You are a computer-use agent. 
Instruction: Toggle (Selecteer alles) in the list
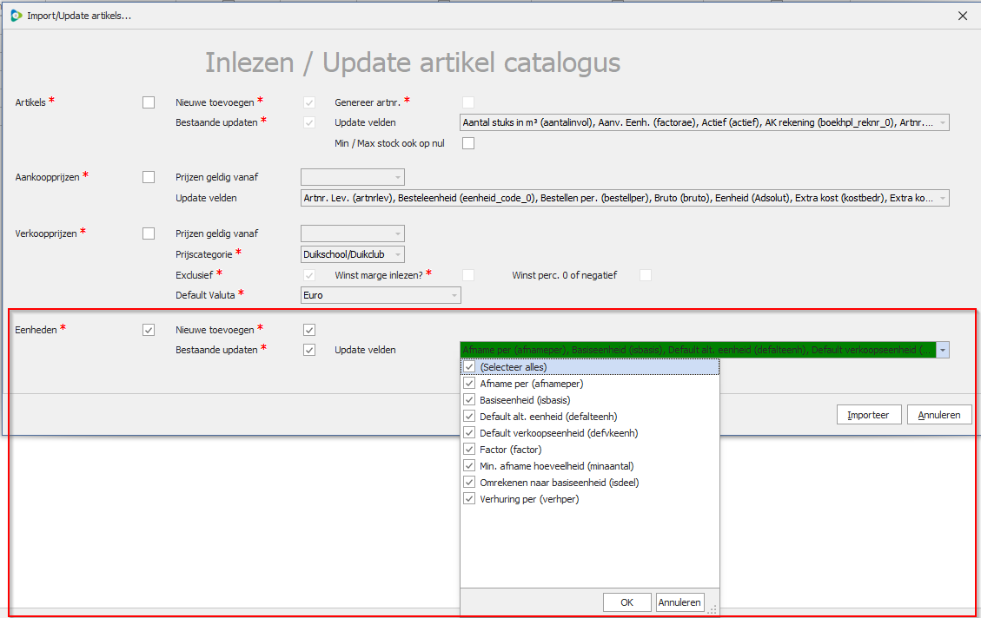click(469, 367)
